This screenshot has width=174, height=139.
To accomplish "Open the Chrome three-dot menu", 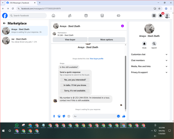I will tap(171, 9).
